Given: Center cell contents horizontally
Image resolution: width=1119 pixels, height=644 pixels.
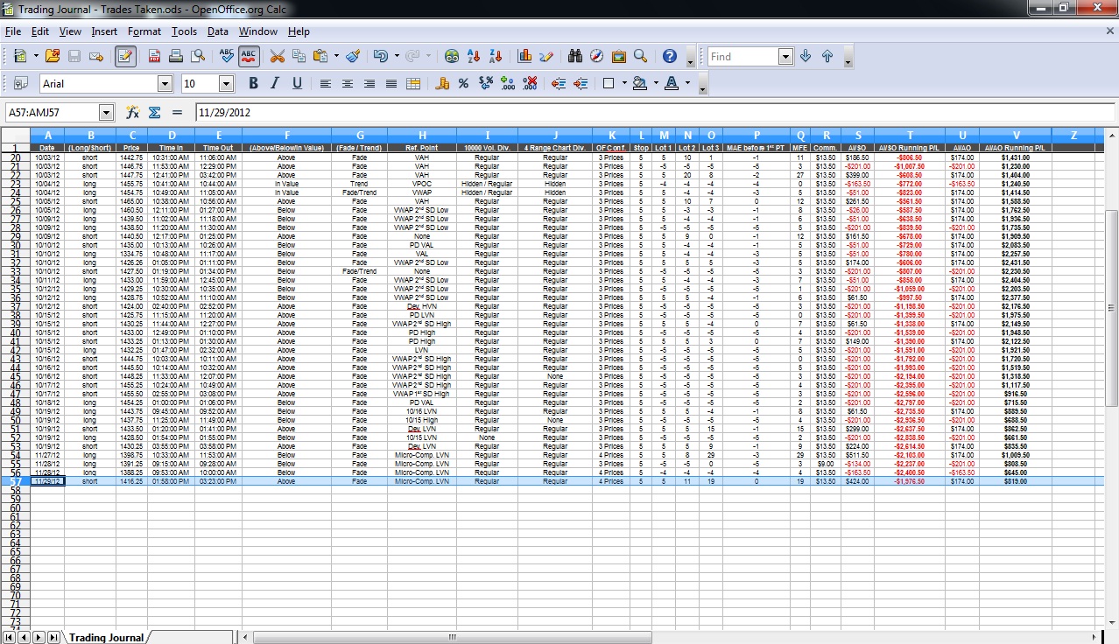Looking at the screenshot, I should coord(348,83).
